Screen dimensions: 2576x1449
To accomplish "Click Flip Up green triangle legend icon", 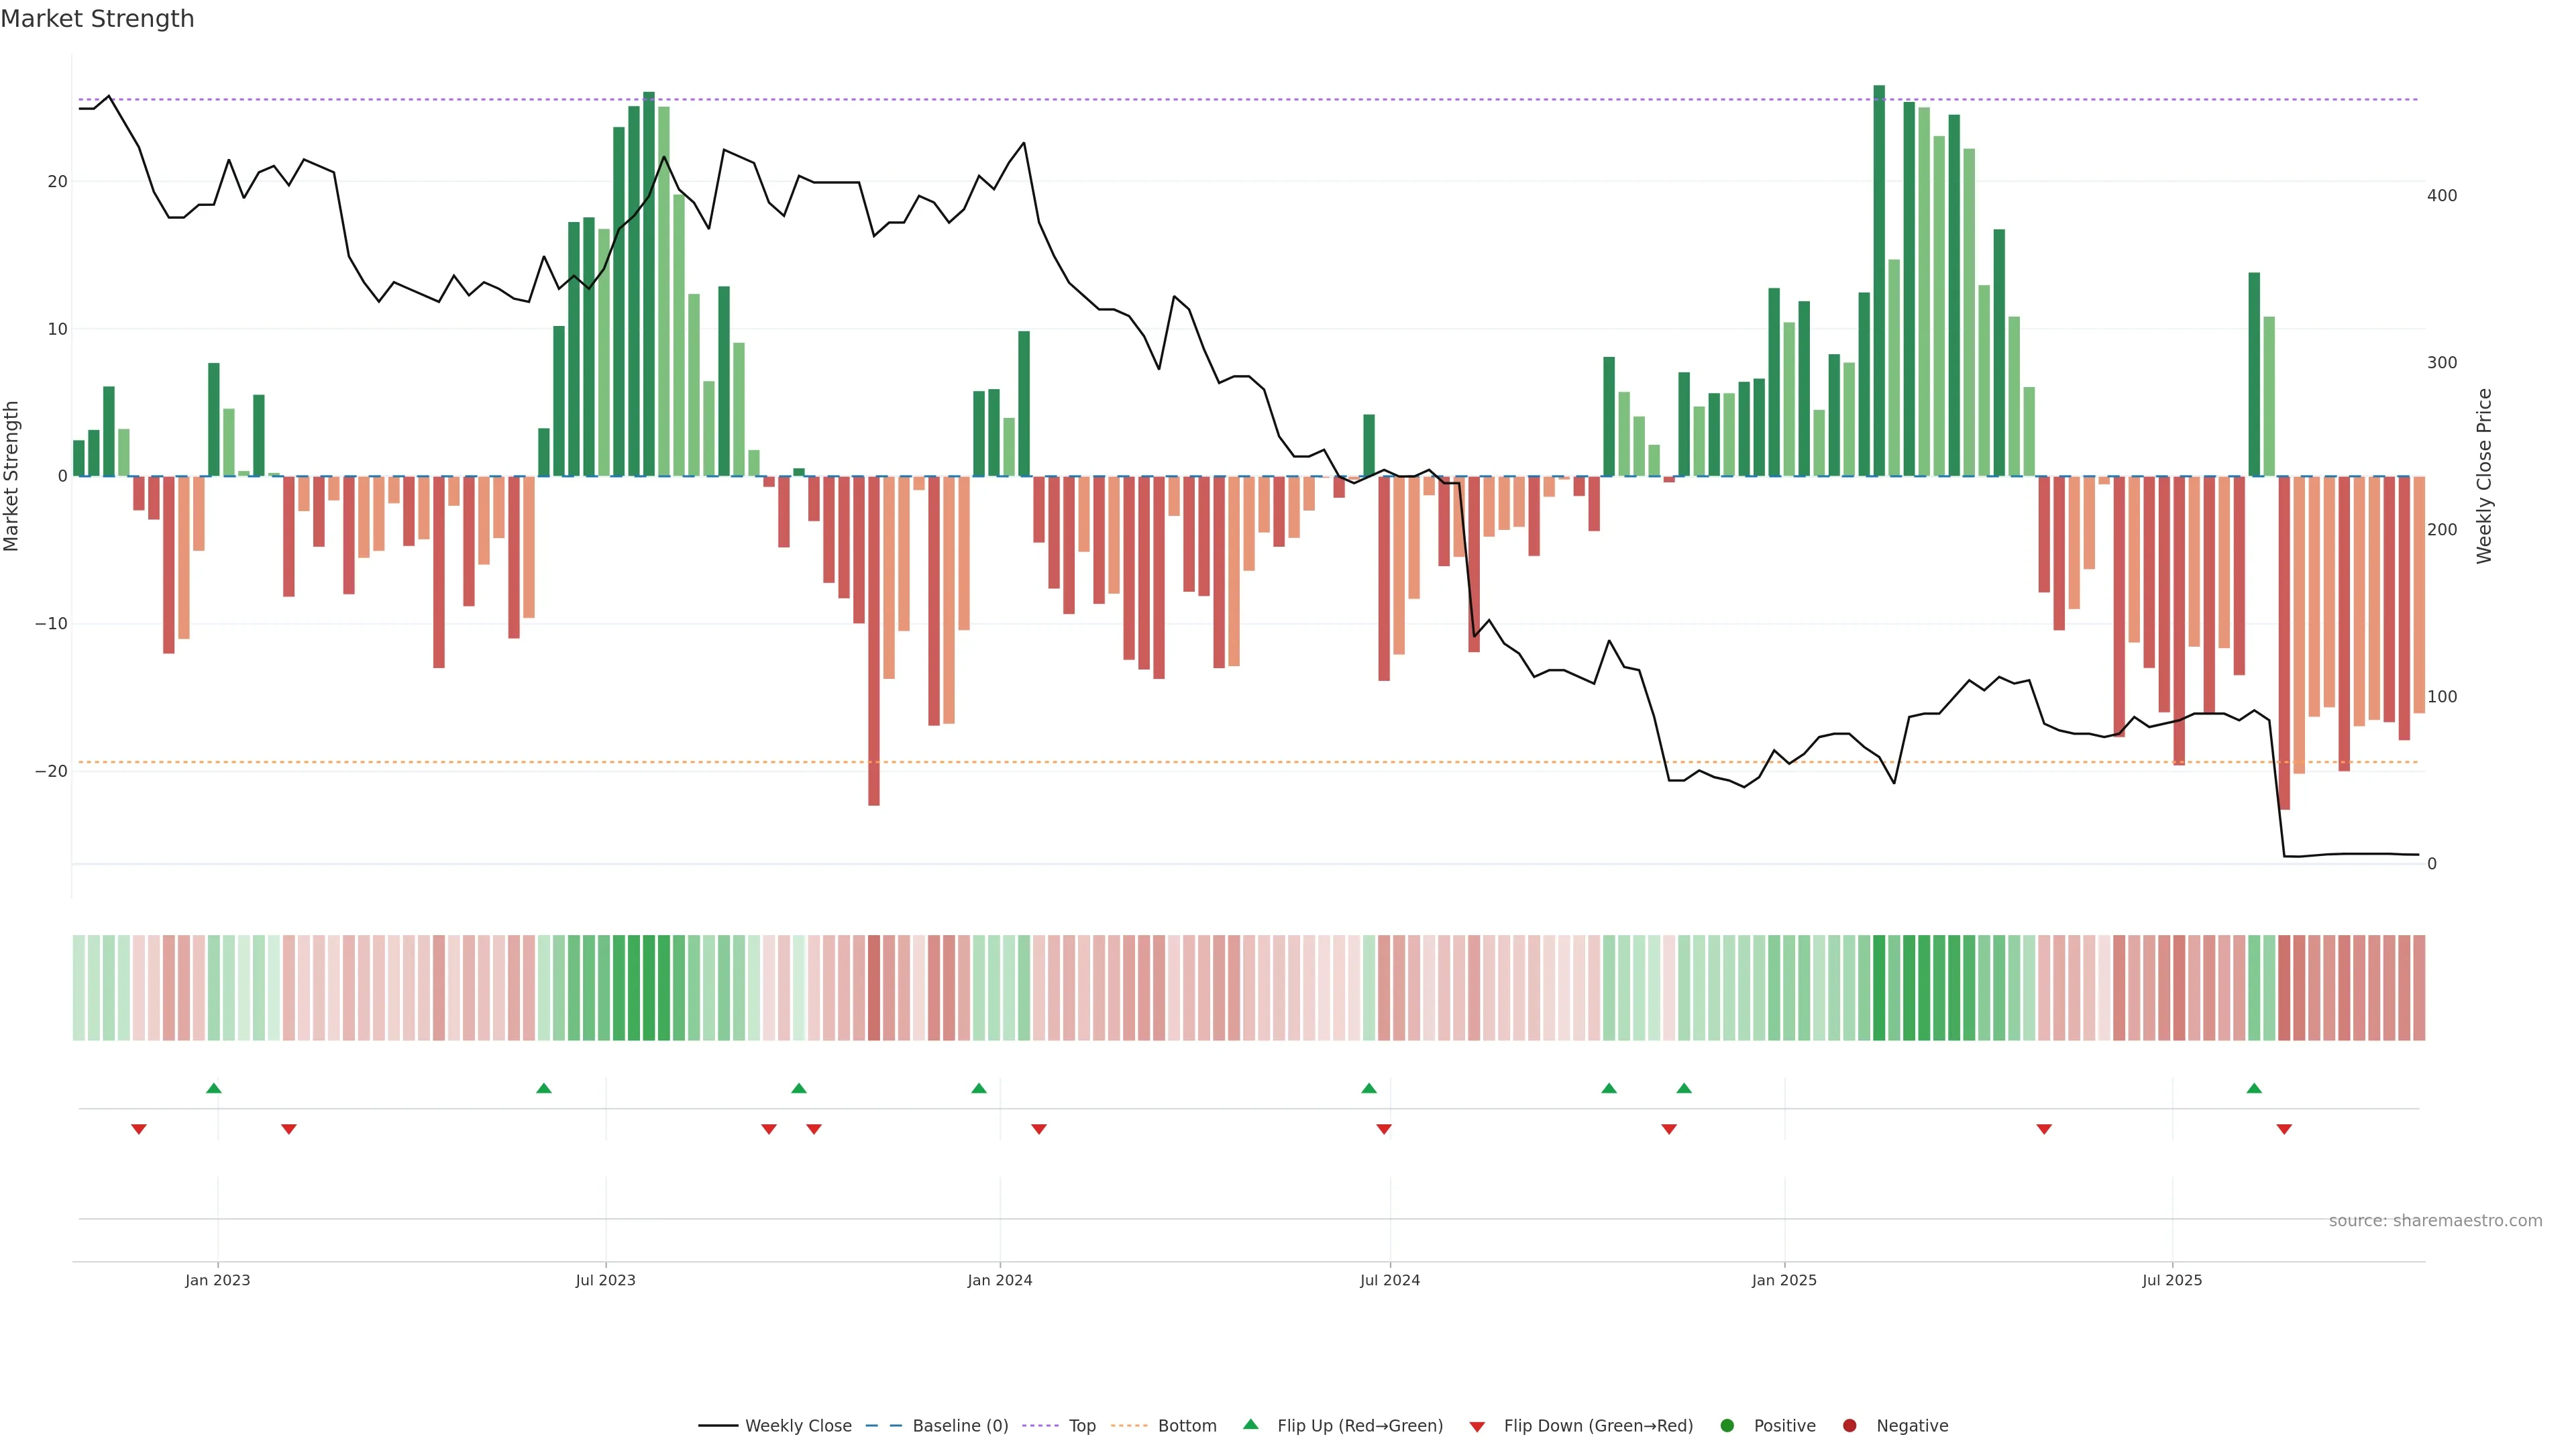I will [1250, 1425].
